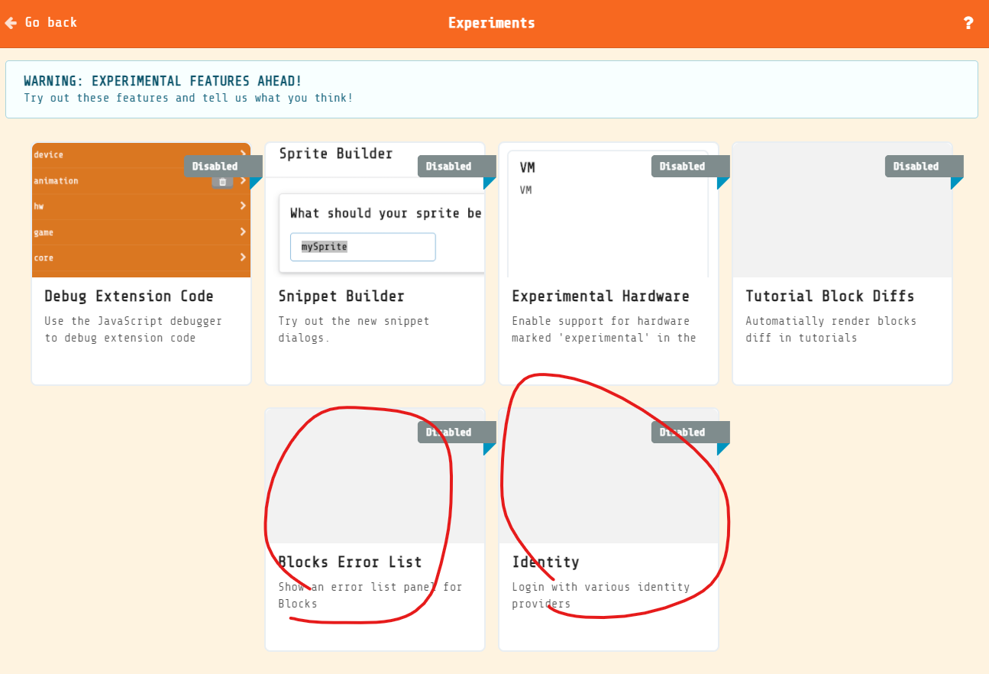Delete the animation category using the trash icon
Image resolution: width=989 pixels, height=674 pixels.
(222, 181)
